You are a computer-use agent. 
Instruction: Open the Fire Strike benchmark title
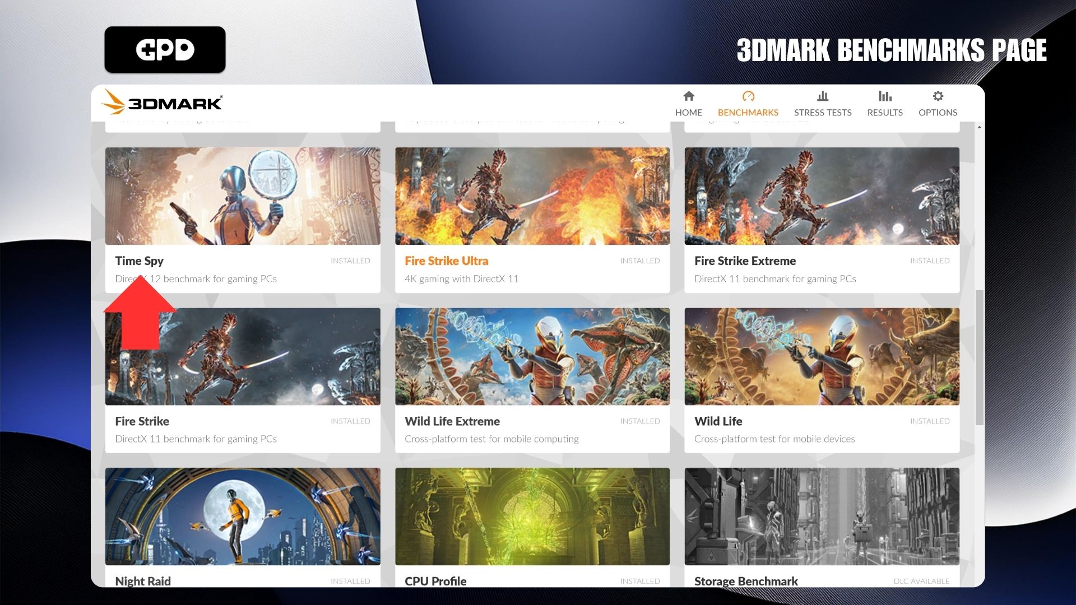coord(142,421)
